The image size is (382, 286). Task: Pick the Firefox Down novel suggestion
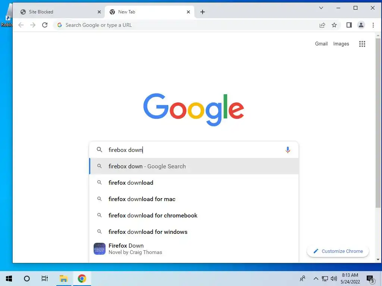(x=194, y=249)
